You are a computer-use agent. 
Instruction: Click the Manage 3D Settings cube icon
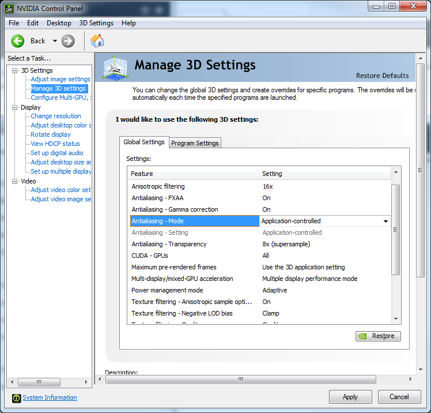pos(115,67)
